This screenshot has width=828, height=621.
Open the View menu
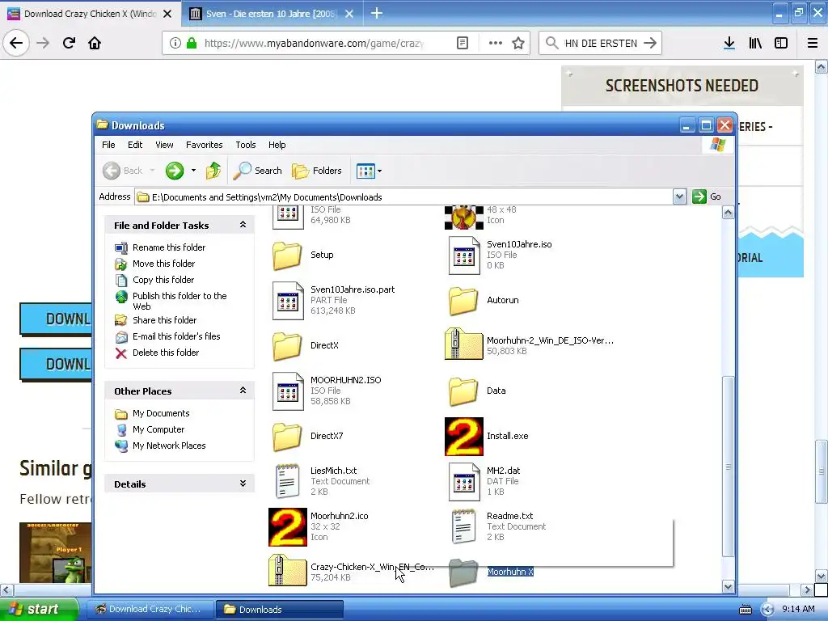click(x=164, y=145)
